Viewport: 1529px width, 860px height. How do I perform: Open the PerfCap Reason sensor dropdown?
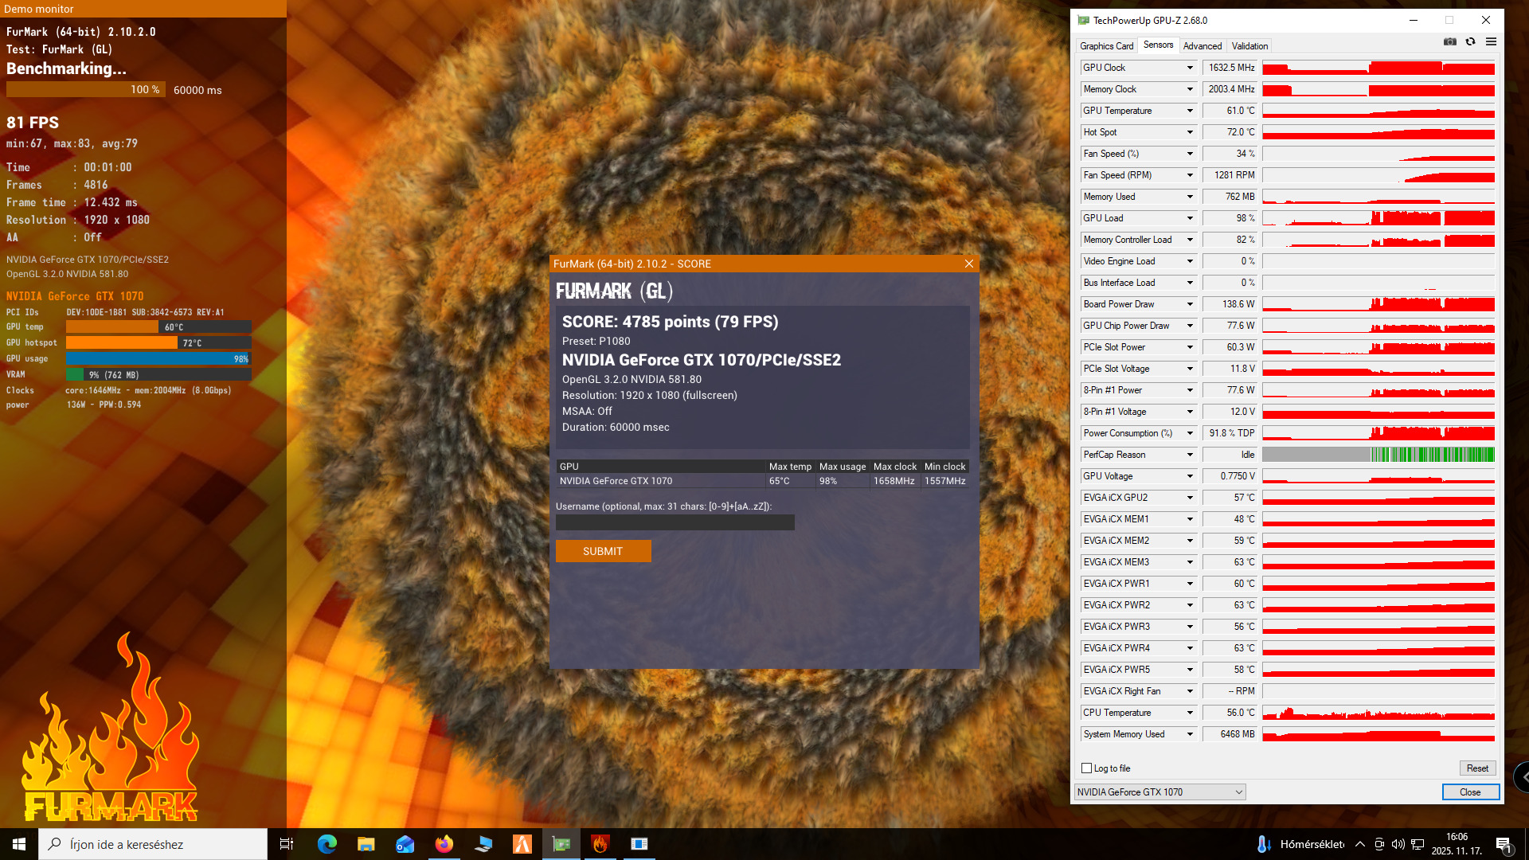pos(1190,455)
